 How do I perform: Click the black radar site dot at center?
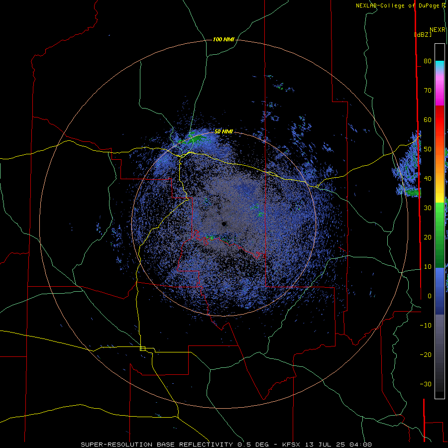point(224,224)
